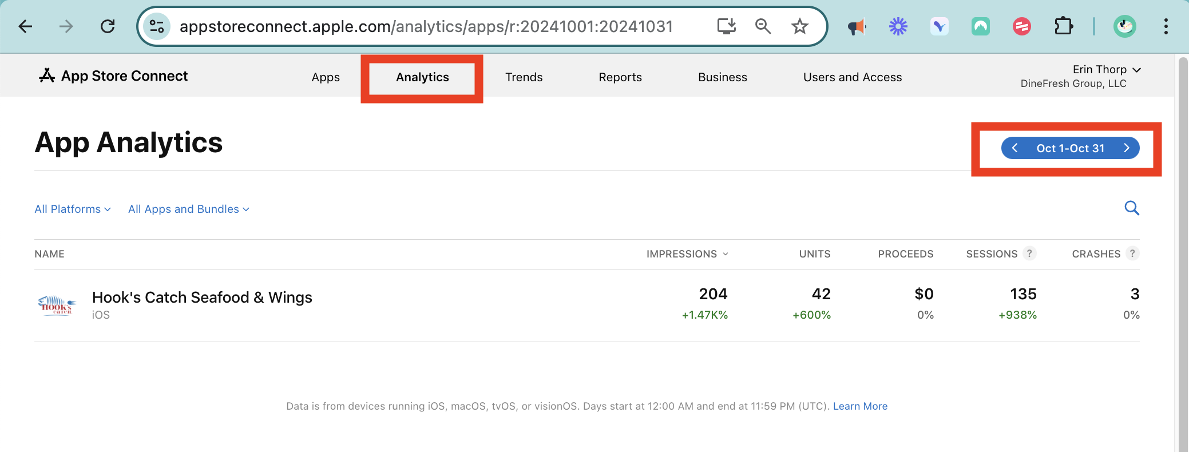Open the Chrome profile avatar
The width and height of the screenshot is (1189, 452).
pyautogui.click(x=1124, y=26)
